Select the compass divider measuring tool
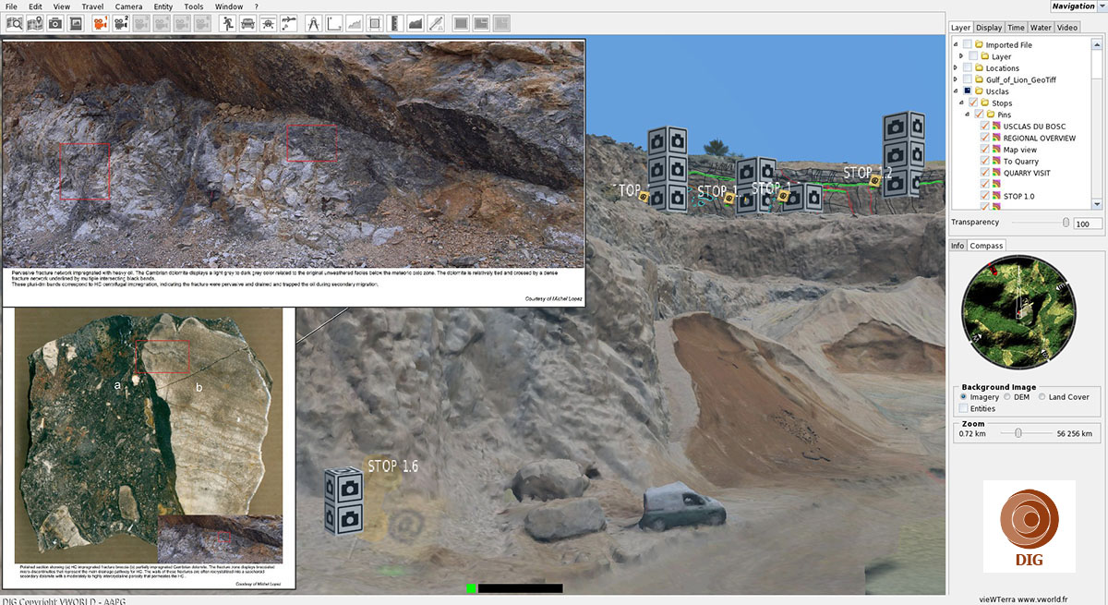The image size is (1108, 605). pyautogui.click(x=313, y=23)
